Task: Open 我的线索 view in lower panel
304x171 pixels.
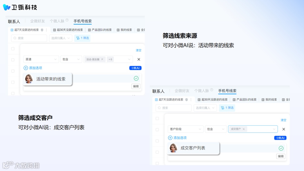Action: [x=269, y=100]
